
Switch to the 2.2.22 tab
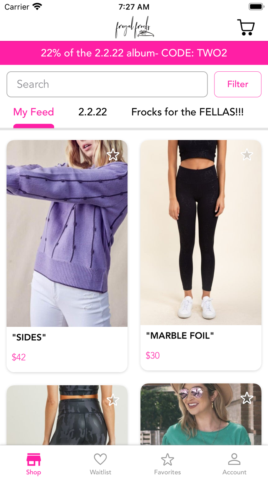[92, 112]
